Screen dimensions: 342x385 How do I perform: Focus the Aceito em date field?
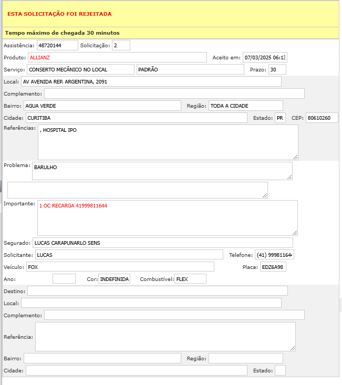tap(265, 57)
